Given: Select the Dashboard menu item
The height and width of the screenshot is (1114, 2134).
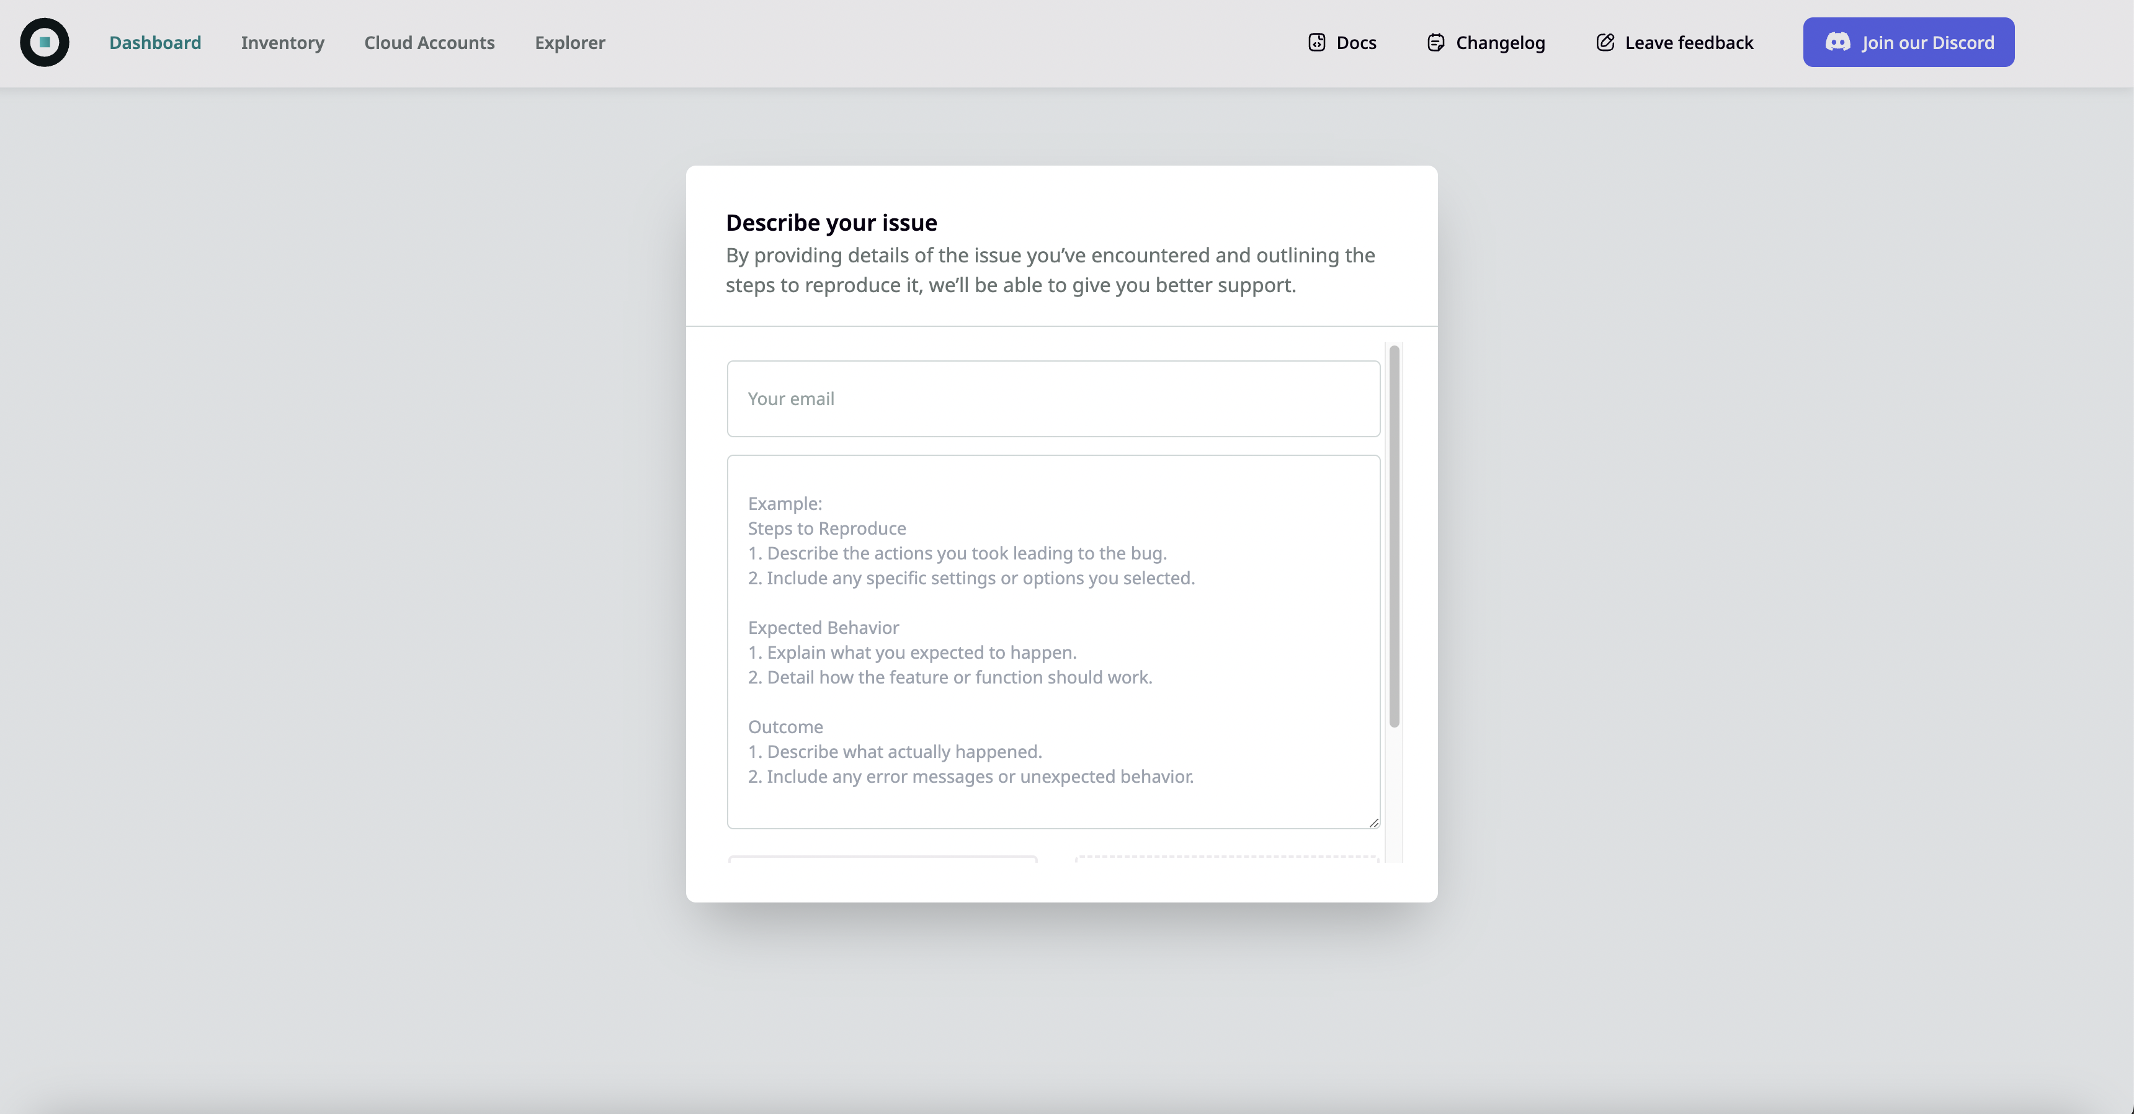Looking at the screenshot, I should [155, 42].
